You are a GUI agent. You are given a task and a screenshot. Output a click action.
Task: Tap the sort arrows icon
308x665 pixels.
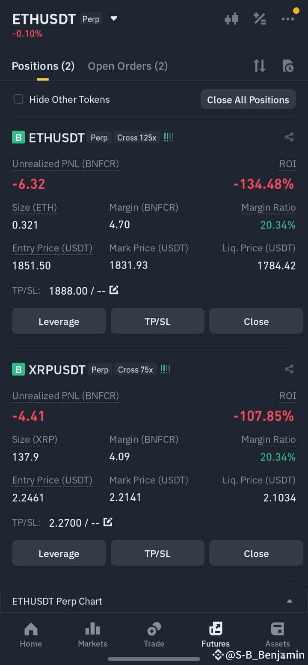(259, 66)
